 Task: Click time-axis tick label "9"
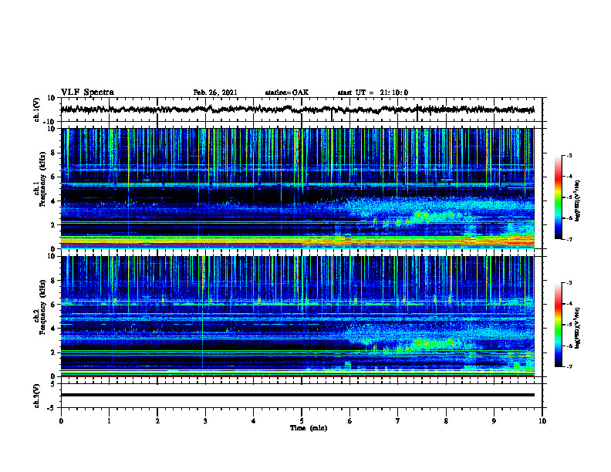coord(494,421)
